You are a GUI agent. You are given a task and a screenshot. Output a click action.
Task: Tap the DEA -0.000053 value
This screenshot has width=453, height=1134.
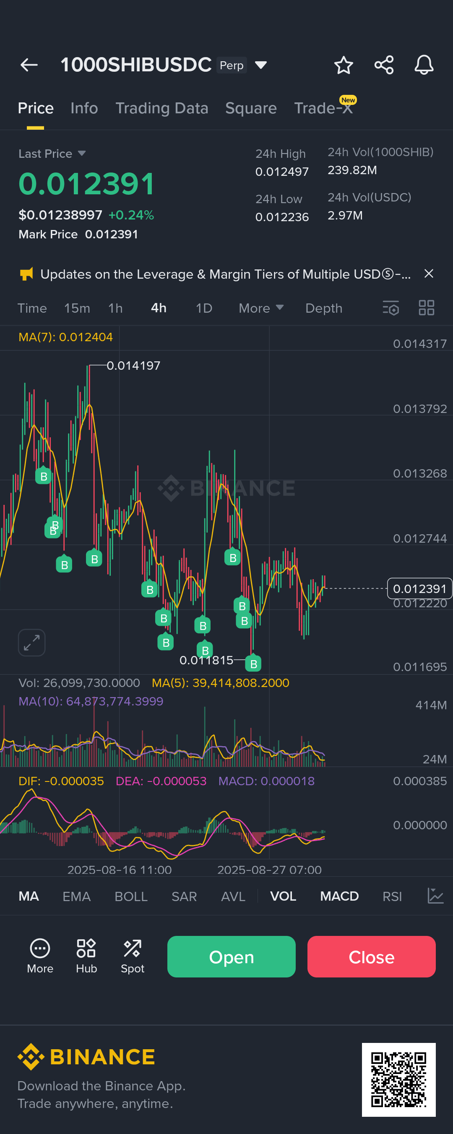point(161,781)
